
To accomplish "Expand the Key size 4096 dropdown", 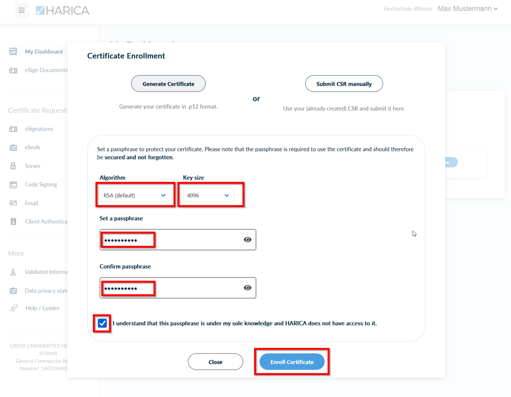I will point(209,195).
